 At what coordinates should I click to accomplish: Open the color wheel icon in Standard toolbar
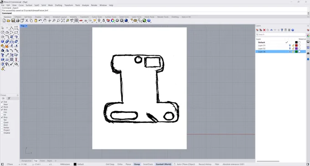113,20
